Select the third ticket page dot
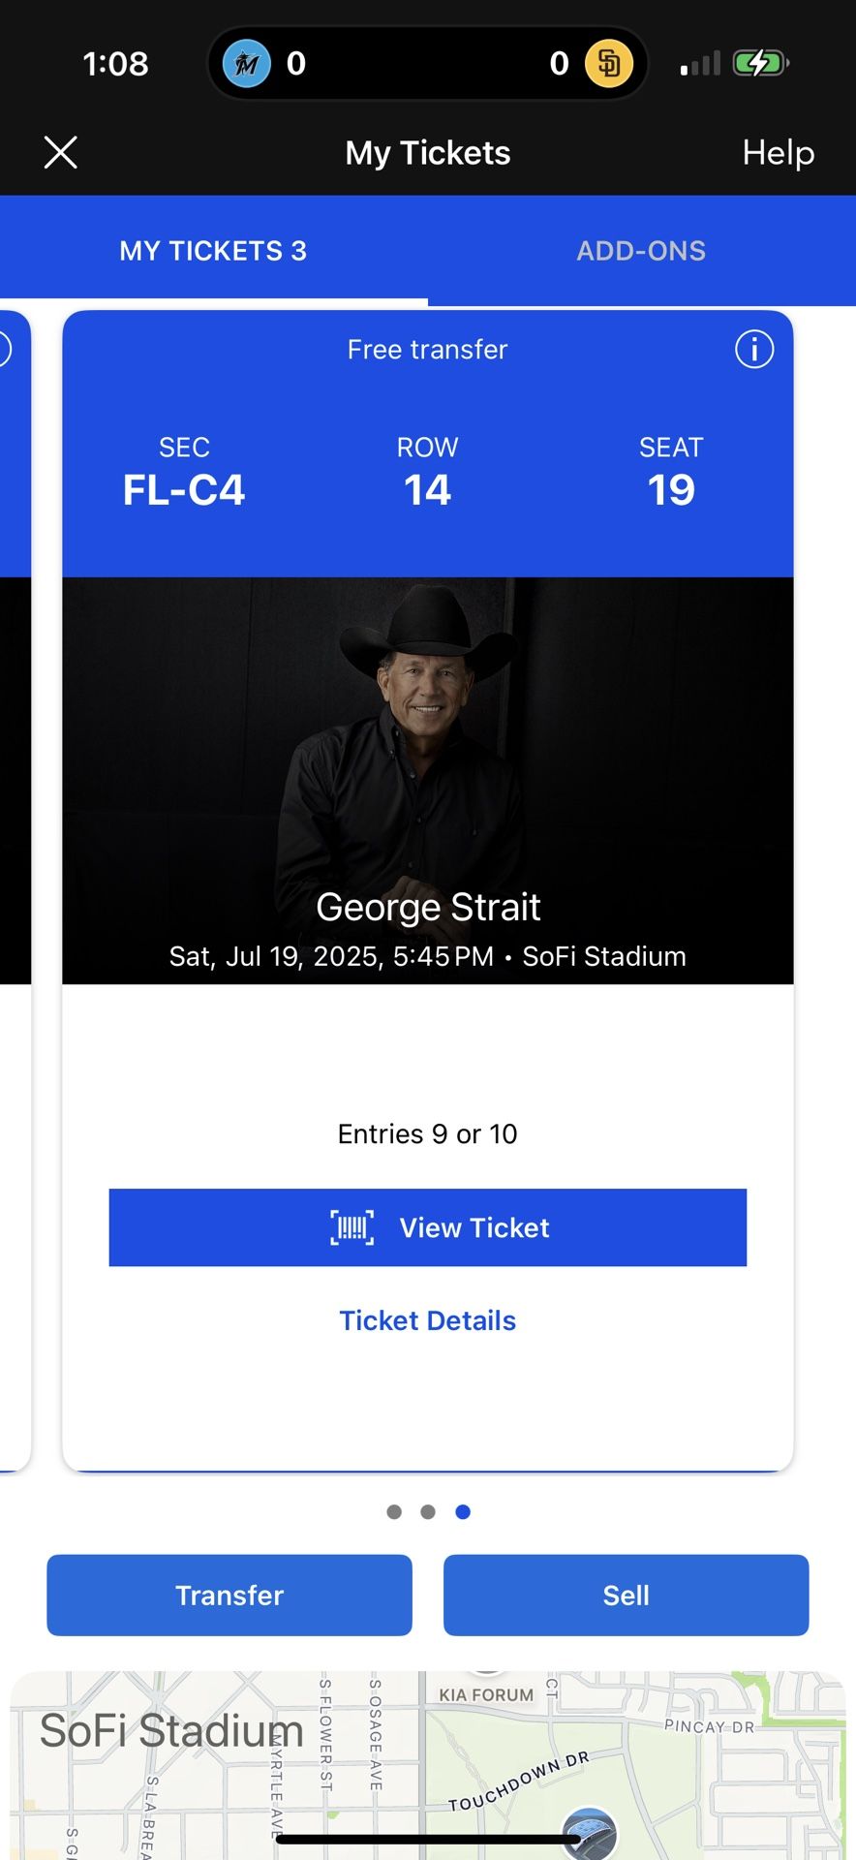 pyautogui.click(x=463, y=1512)
